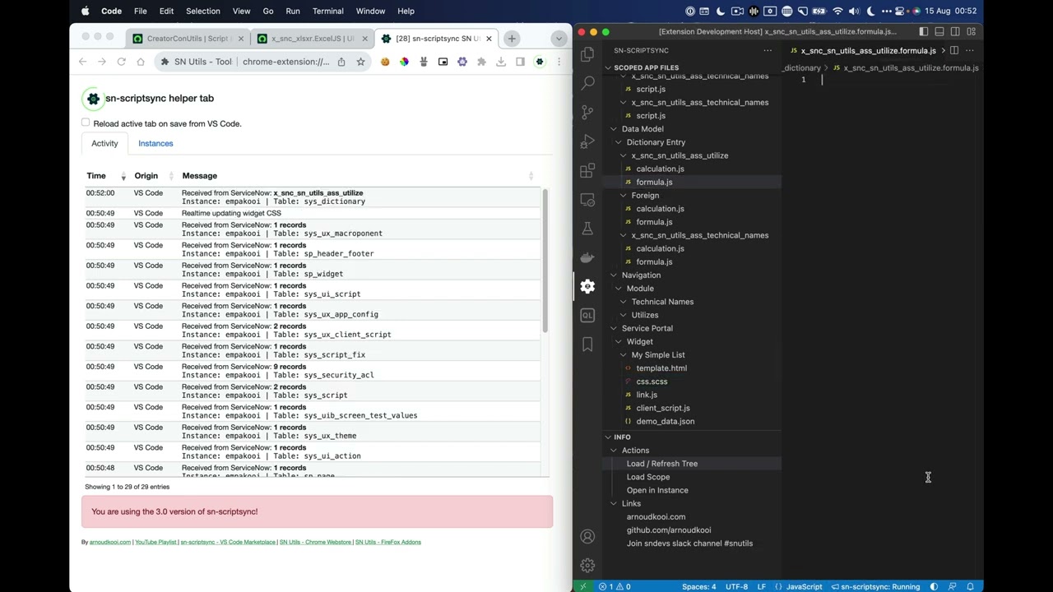The height and width of the screenshot is (592, 1053).
Task: Open the Chrome extensions puzzle icon
Action: (x=481, y=62)
